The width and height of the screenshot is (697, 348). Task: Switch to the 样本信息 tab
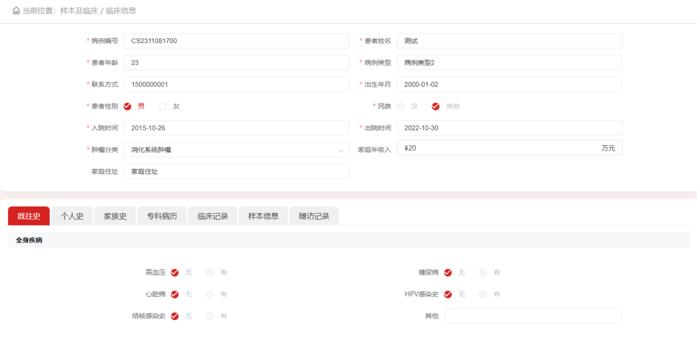click(x=264, y=216)
